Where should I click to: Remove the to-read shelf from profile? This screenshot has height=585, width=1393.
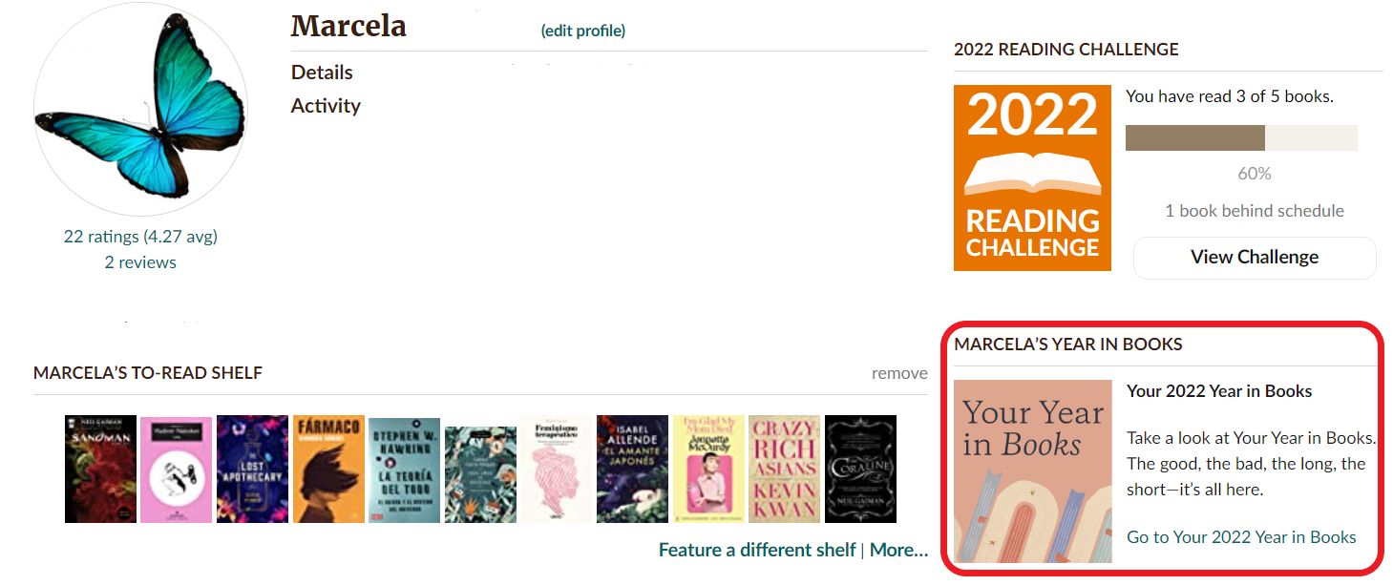coord(899,373)
